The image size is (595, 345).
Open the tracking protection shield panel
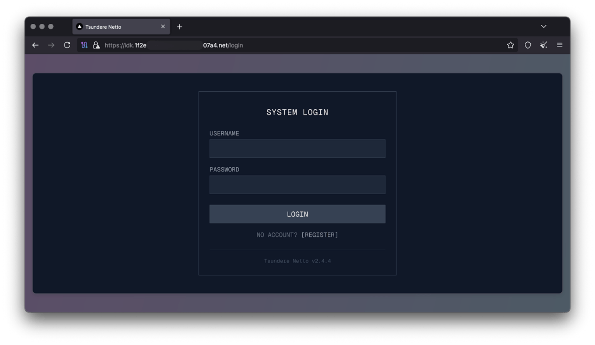pos(528,45)
